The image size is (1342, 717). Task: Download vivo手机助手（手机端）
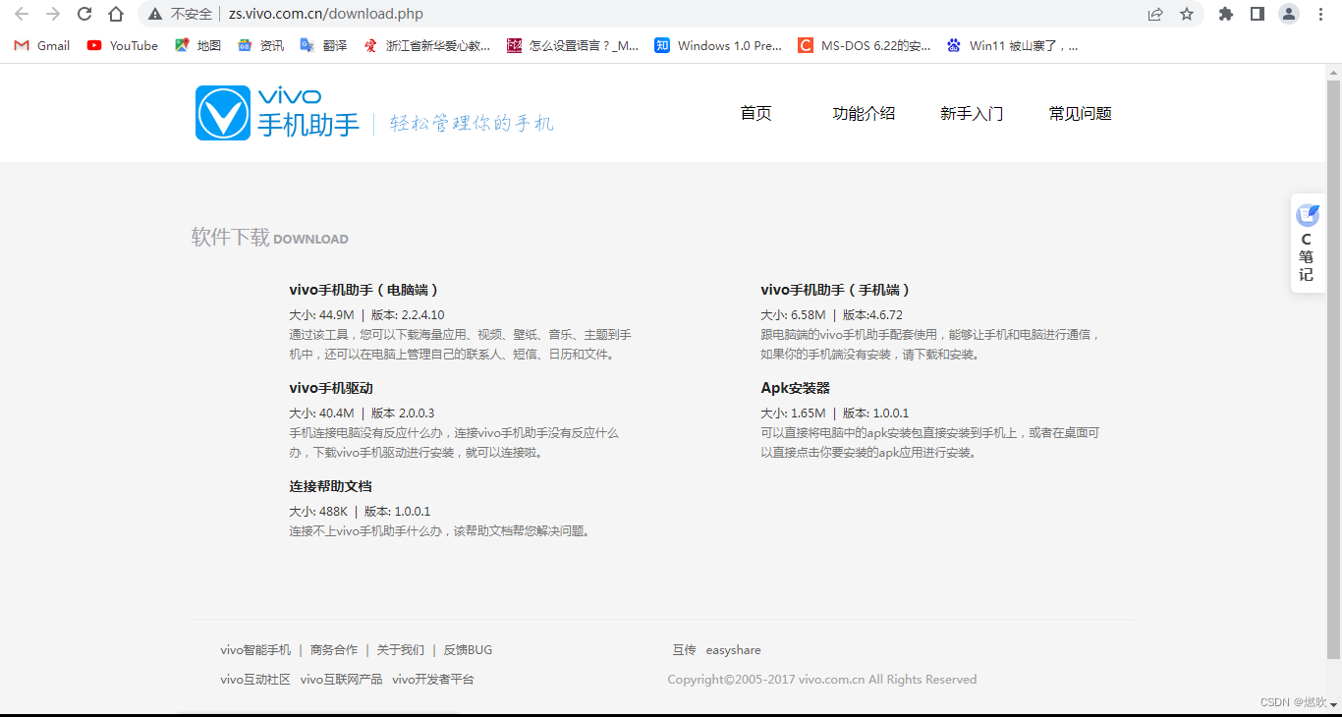[x=836, y=290]
